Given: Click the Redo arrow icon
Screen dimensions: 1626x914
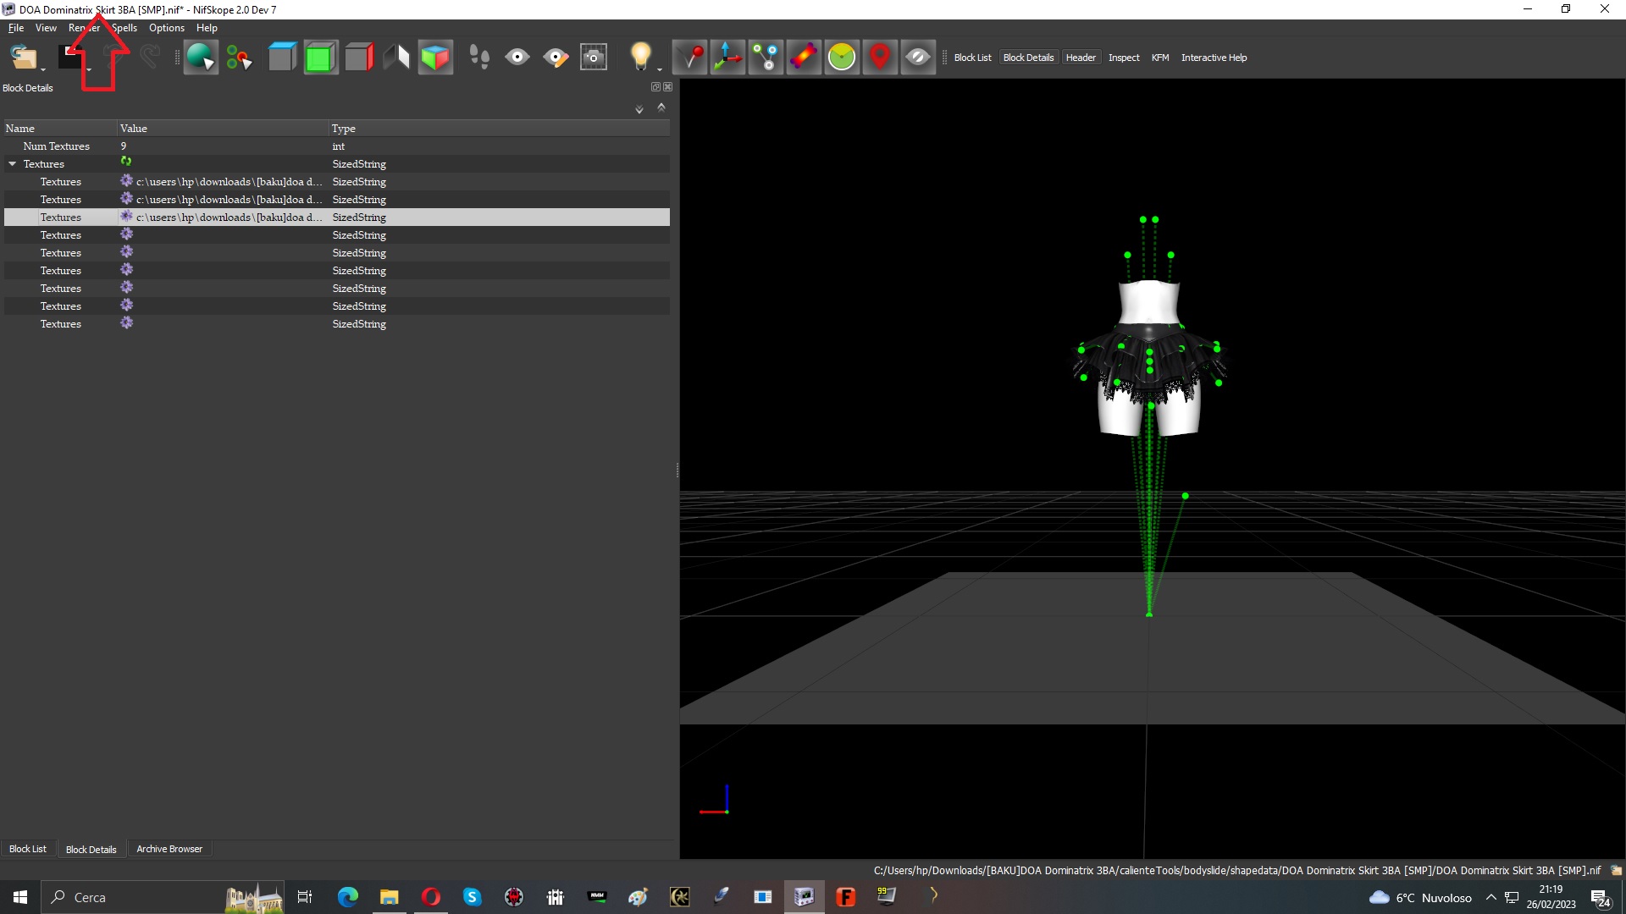Looking at the screenshot, I should pyautogui.click(x=150, y=58).
